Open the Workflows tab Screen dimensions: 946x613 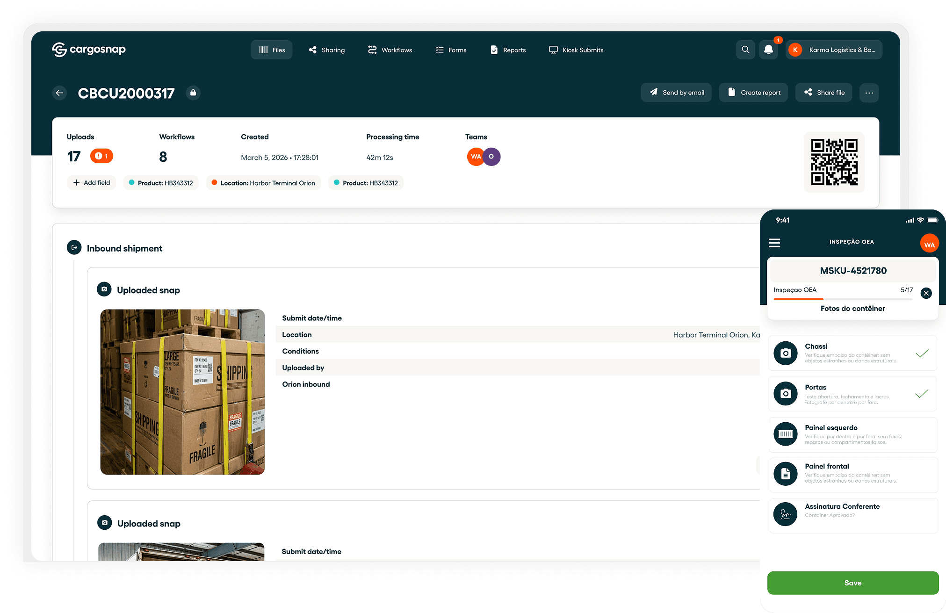[390, 50]
